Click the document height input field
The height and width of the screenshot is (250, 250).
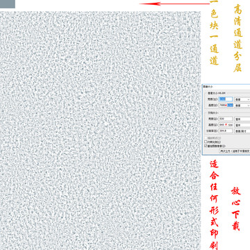pos(226,125)
